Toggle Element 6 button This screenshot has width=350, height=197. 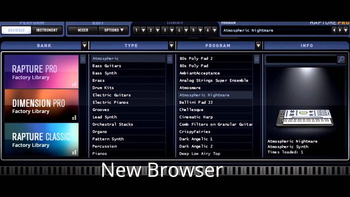(208, 30)
